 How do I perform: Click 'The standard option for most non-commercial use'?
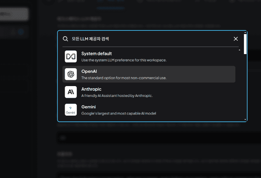(124, 78)
